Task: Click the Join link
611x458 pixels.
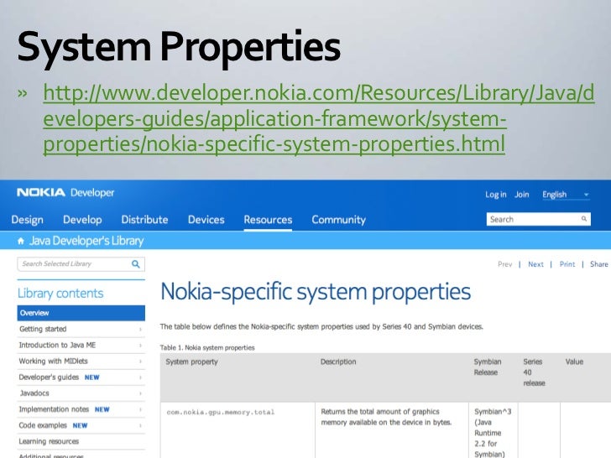Action: click(x=522, y=195)
